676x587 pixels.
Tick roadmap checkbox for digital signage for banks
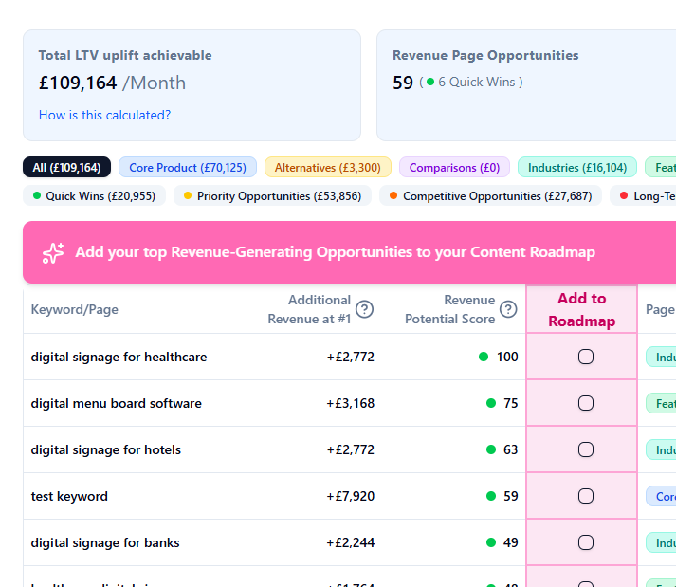(x=586, y=542)
